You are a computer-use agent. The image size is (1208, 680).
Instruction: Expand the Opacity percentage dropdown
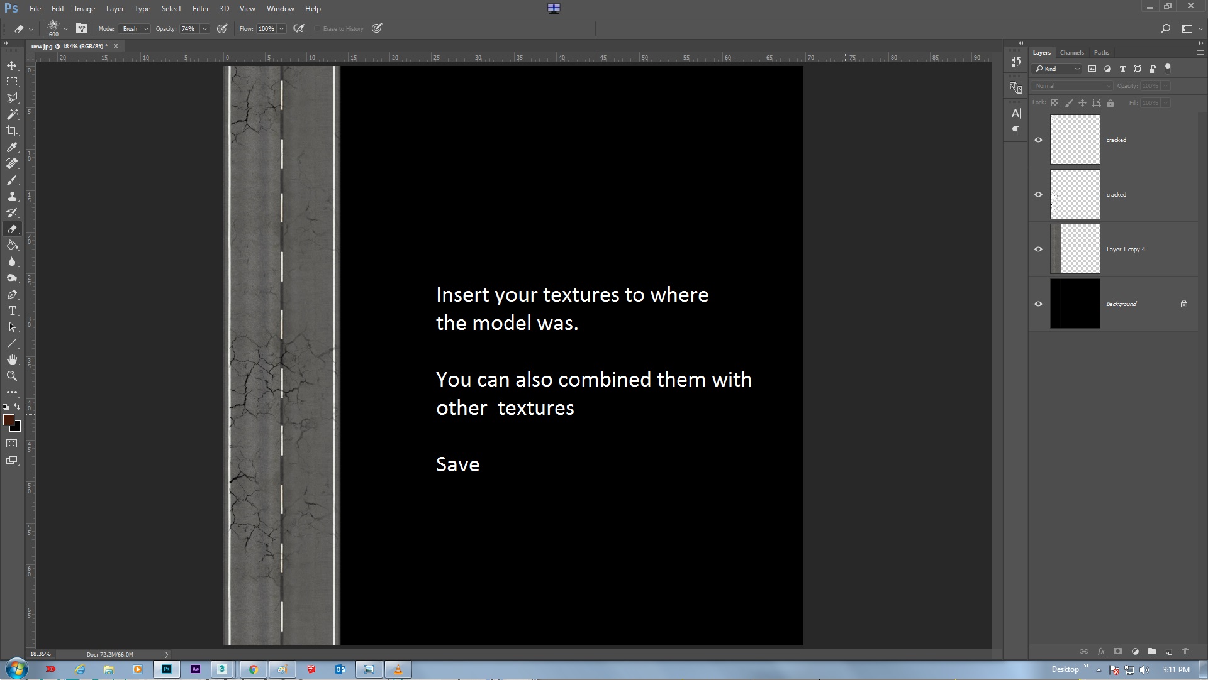click(203, 28)
